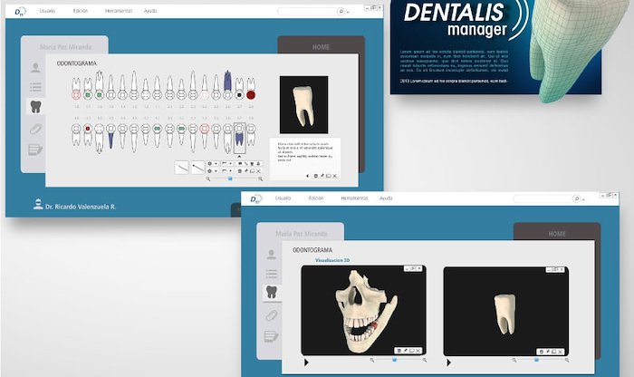Click zoom slider handle under tooth viewer
The width and height of the screenshot is (634, 377).
tap(536, 360)
